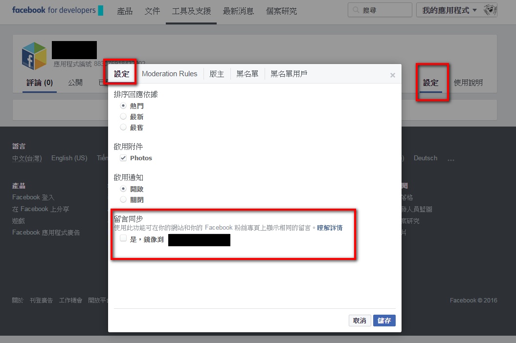Viewport: 516px width, 343px height.
Task: Open the 公開 tab
Action: (75, 83)
